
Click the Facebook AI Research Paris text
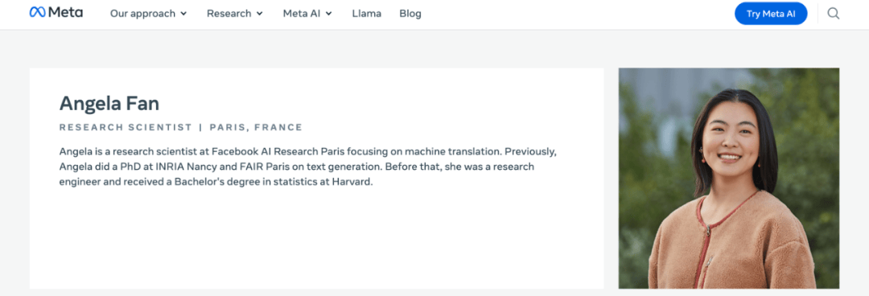(269, 150)
